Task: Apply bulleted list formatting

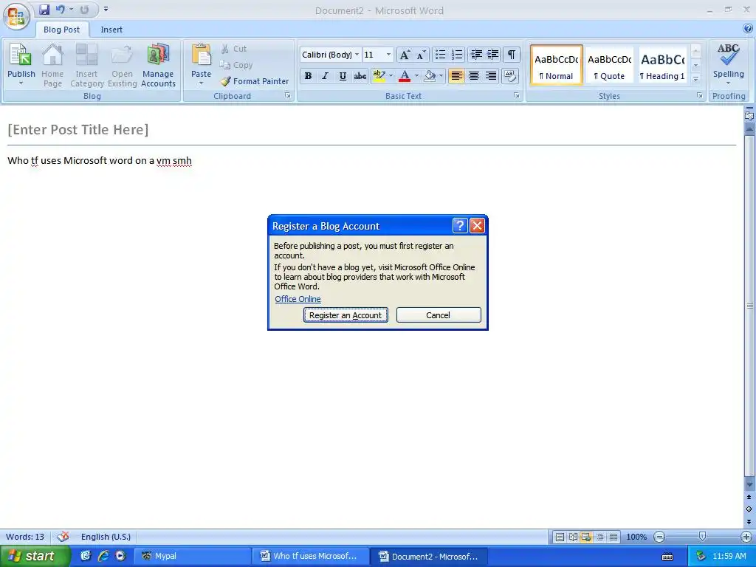Action: click(x=440, y=55)
